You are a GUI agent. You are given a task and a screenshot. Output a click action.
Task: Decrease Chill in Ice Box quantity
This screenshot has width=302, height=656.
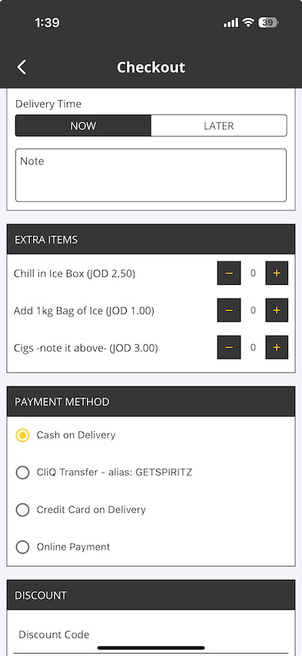229,273
